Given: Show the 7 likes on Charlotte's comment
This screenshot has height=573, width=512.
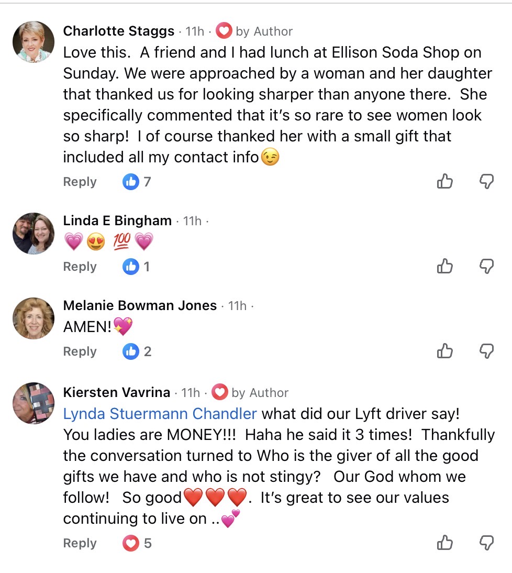Looking at the screenshot, I should [137, 182].
